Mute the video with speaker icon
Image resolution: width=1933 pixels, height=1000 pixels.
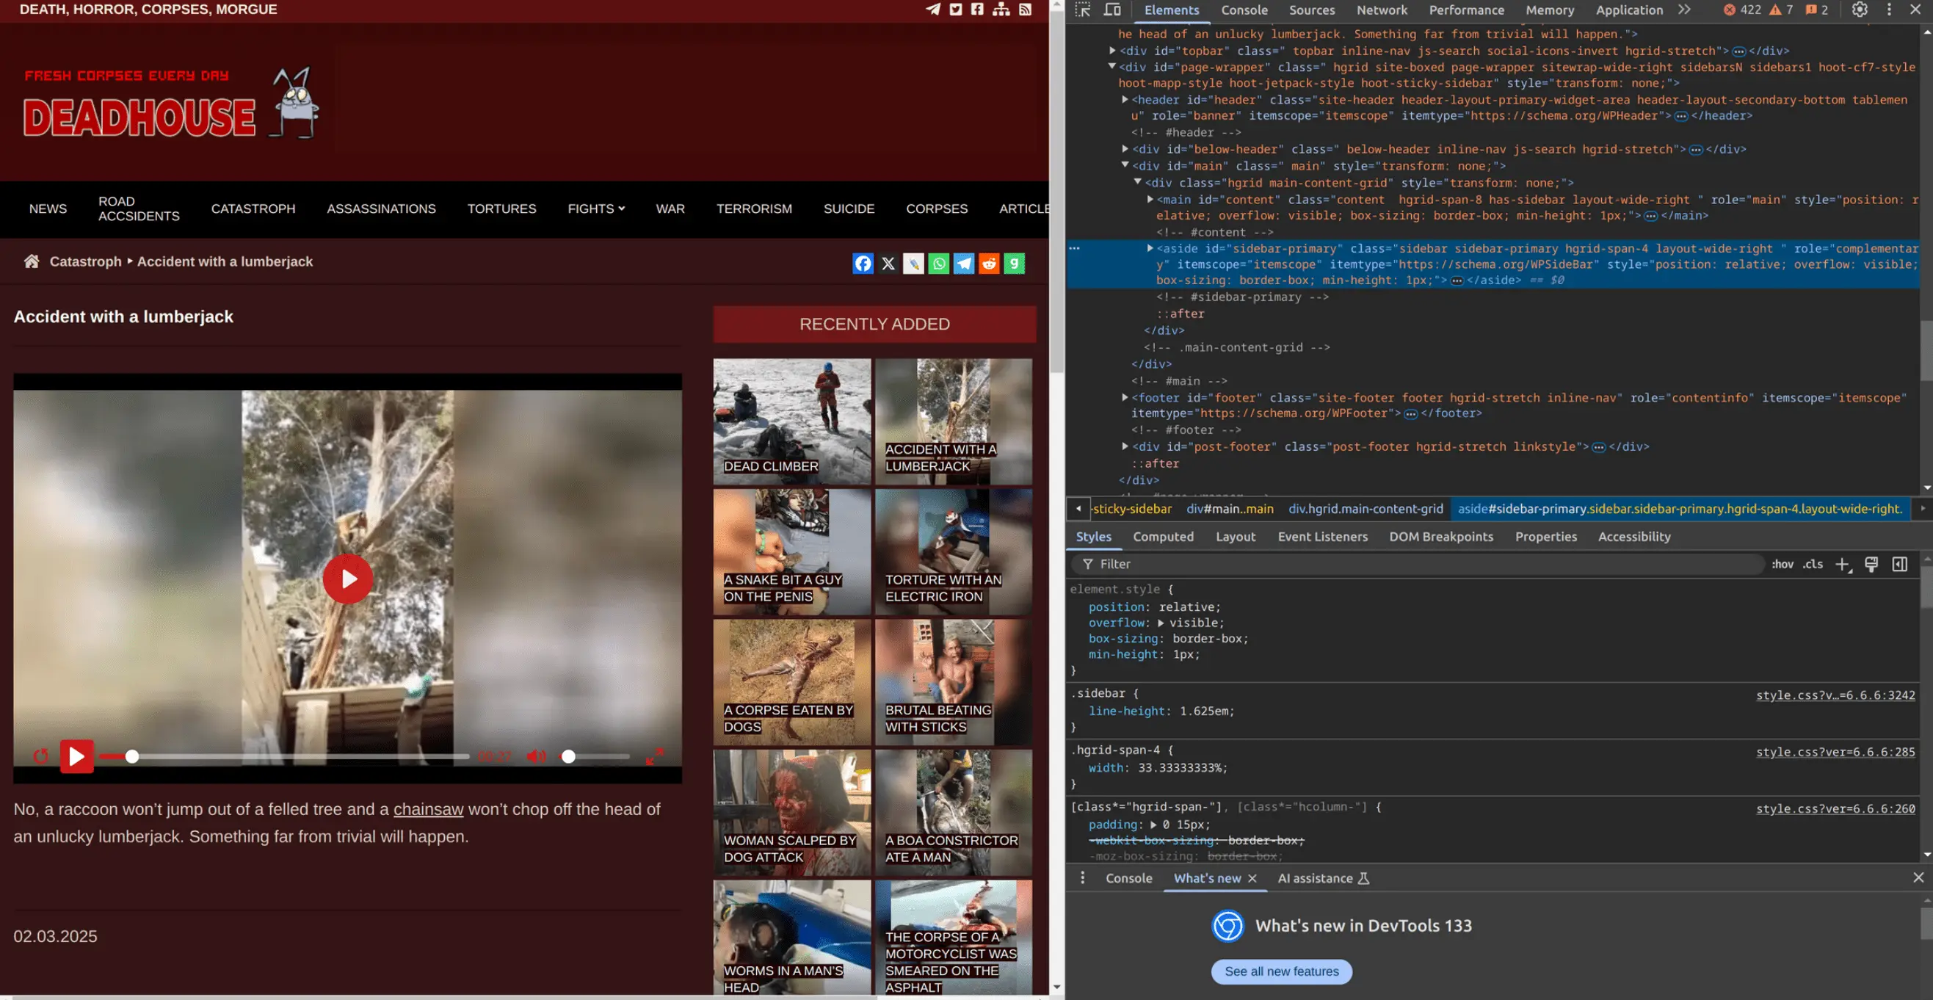click(536, 756)
